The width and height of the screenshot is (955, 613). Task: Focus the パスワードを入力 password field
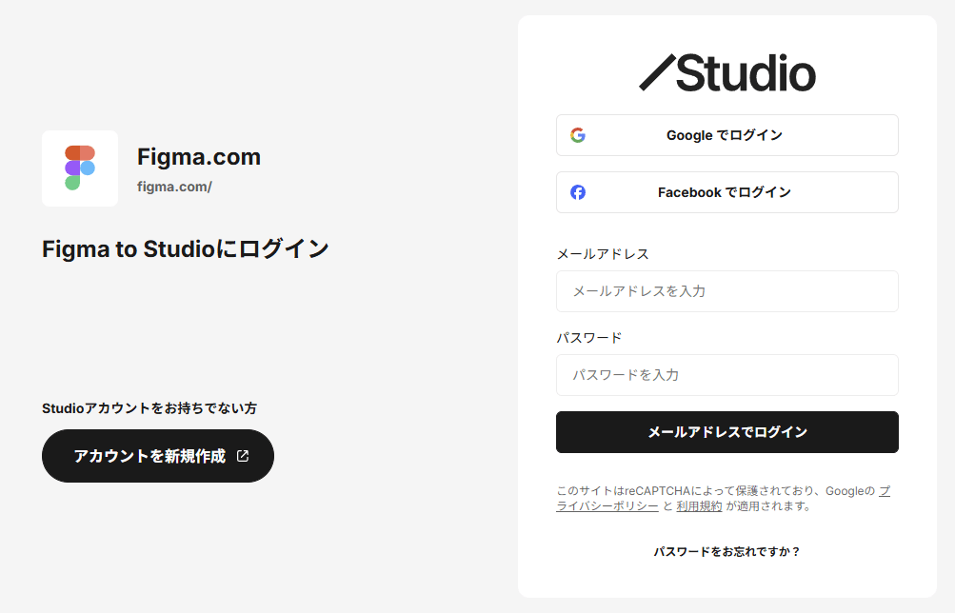click(727, 375)
